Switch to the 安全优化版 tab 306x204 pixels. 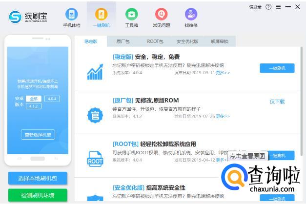pyautogui.click(x=187, y=41)
